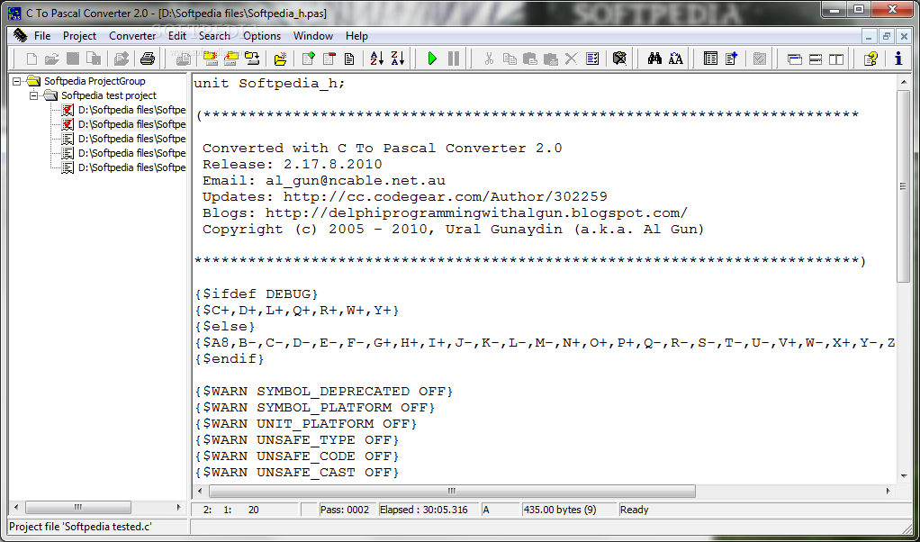Click the '{$WARN UNSAFE_CAST OFF}' line
The height and width of the screenshot is (542, 920).
(x=297, y=472)
